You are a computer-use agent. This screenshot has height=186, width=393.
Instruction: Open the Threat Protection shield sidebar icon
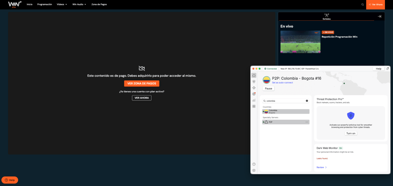click(254, 82)
